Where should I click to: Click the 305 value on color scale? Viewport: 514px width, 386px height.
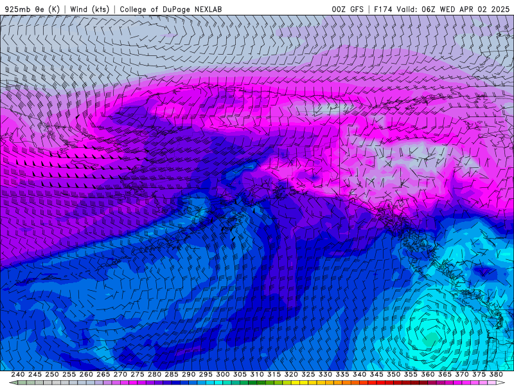click(240, 374)
